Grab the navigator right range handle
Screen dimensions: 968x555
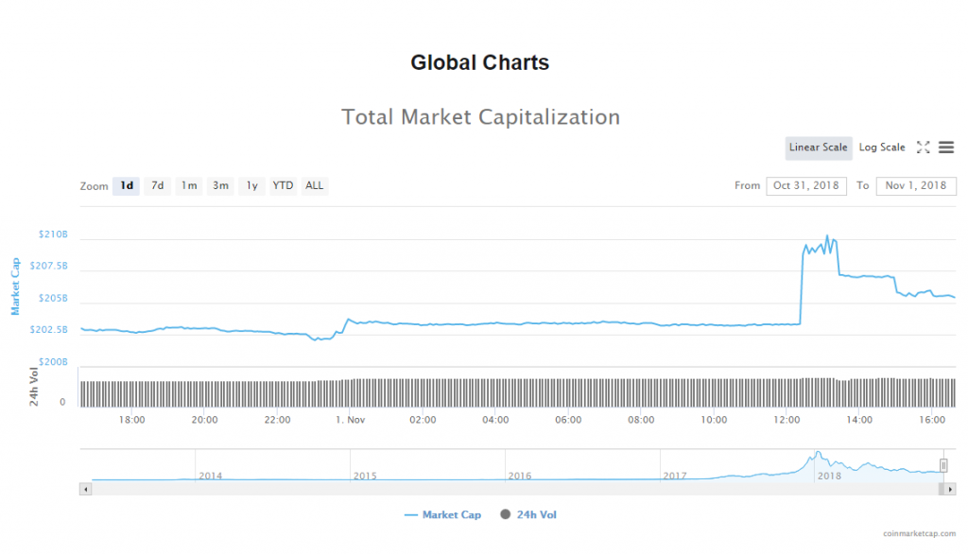942,465
